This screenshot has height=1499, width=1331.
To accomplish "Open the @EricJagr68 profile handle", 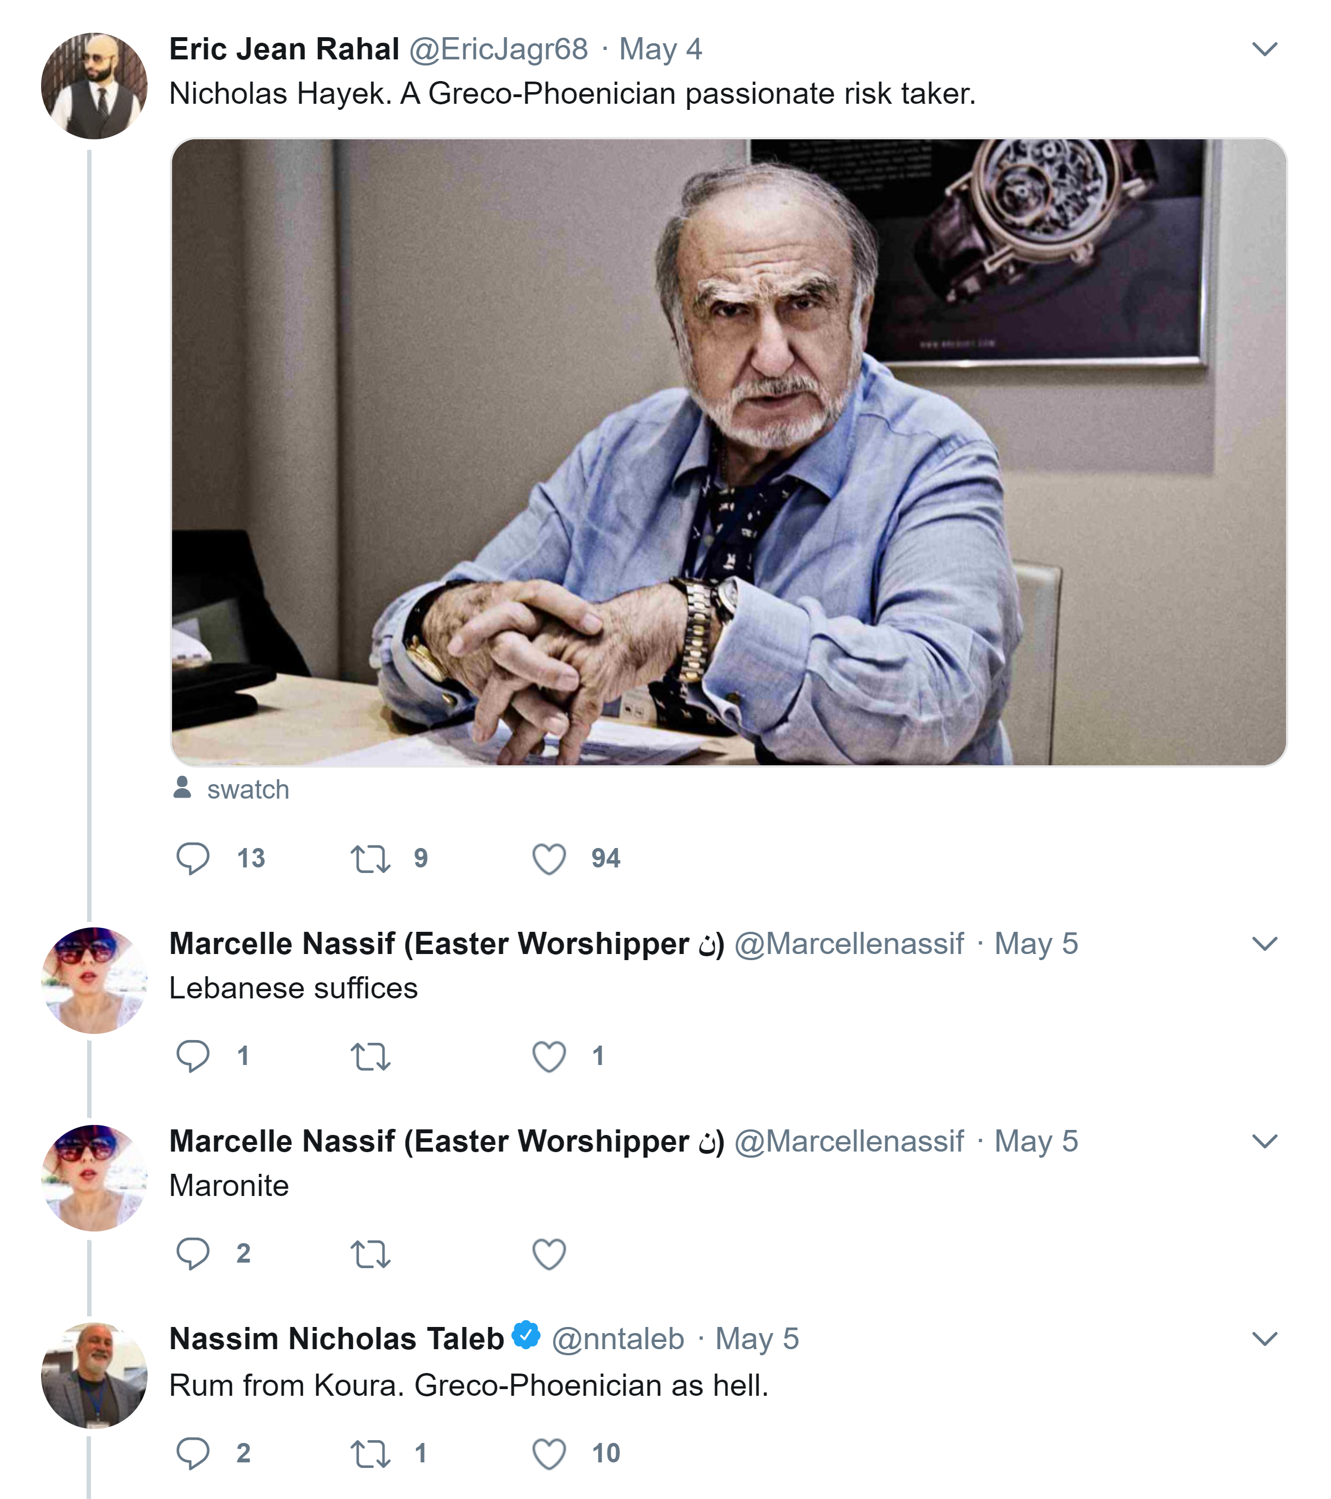I will (498, 49).
